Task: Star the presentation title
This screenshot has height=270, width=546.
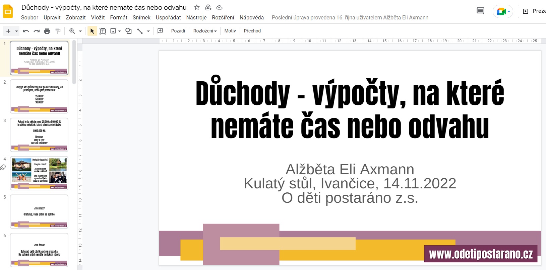Action: (197, 7)
